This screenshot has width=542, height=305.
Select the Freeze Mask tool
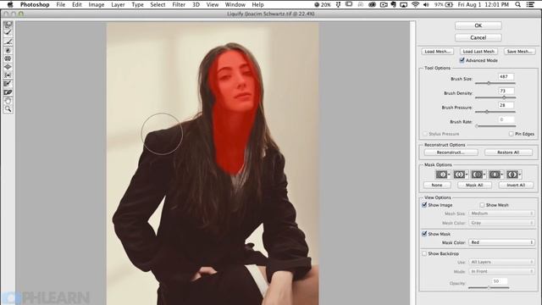tap(8, 84)
